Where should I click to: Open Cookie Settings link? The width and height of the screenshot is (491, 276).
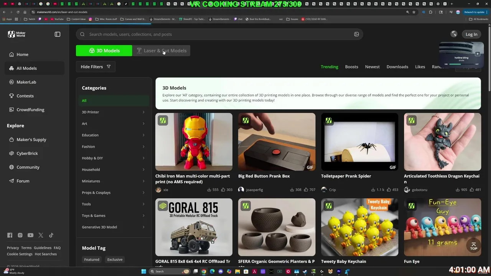coord(20,254)
